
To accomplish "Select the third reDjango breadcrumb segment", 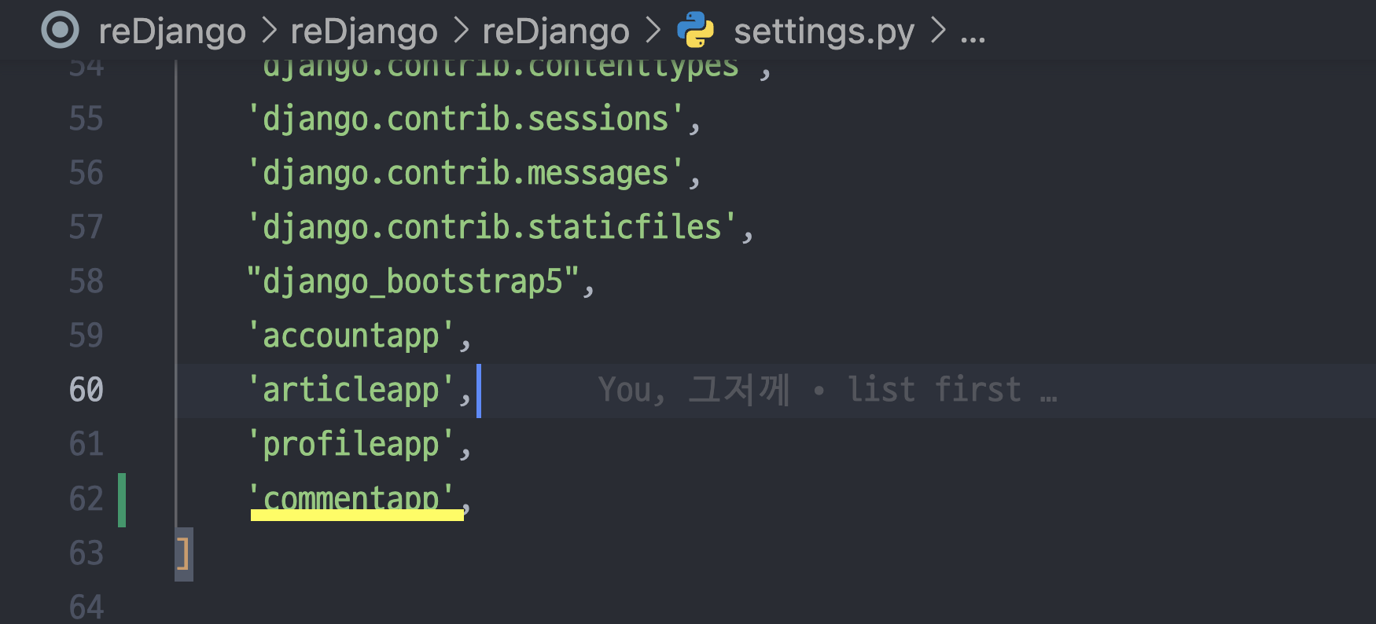I will point(556,31).
